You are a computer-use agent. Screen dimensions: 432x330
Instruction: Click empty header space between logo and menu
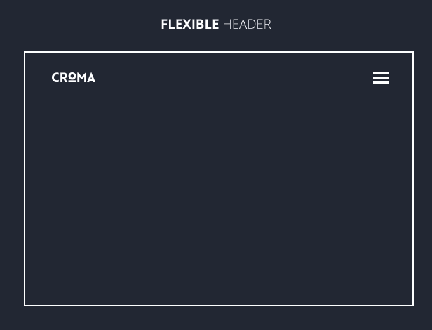point(234,77)
